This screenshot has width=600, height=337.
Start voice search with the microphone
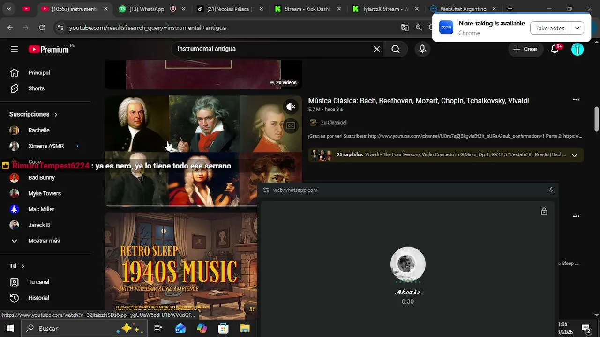coord(422,49)
